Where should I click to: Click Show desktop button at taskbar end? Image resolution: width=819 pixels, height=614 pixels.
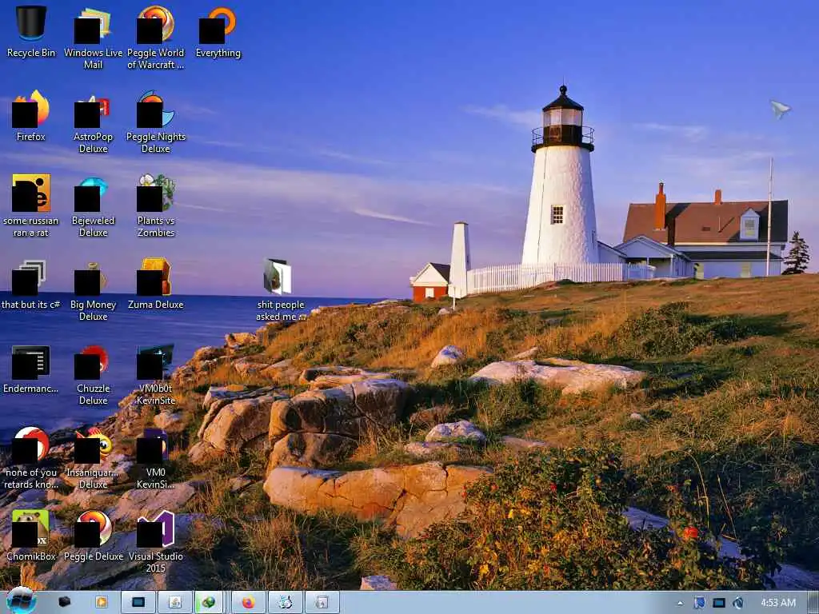[813, 603]
